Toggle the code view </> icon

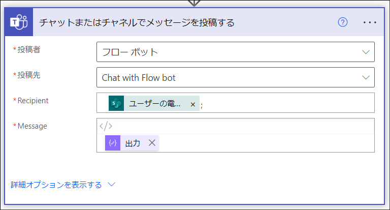pyautogui.click(x=106, y=127)
